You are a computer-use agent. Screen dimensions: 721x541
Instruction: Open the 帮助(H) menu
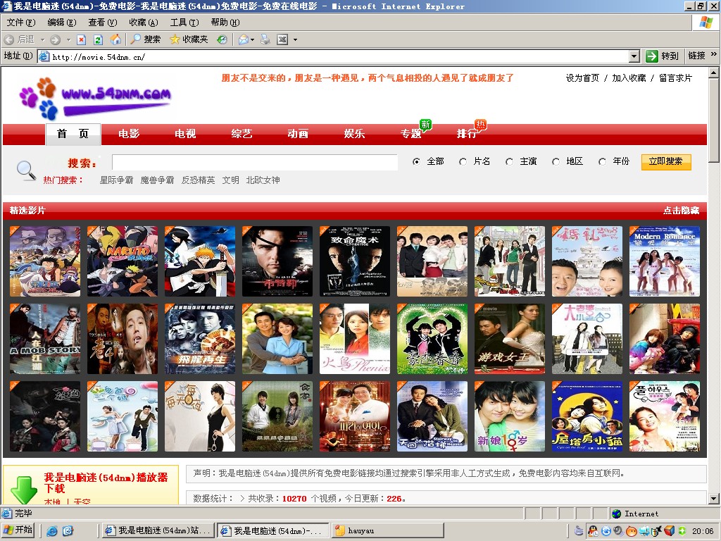pos(225,23)
